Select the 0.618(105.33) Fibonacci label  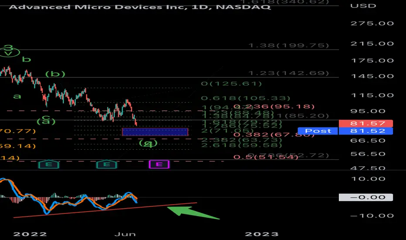(x=245, y=98)
